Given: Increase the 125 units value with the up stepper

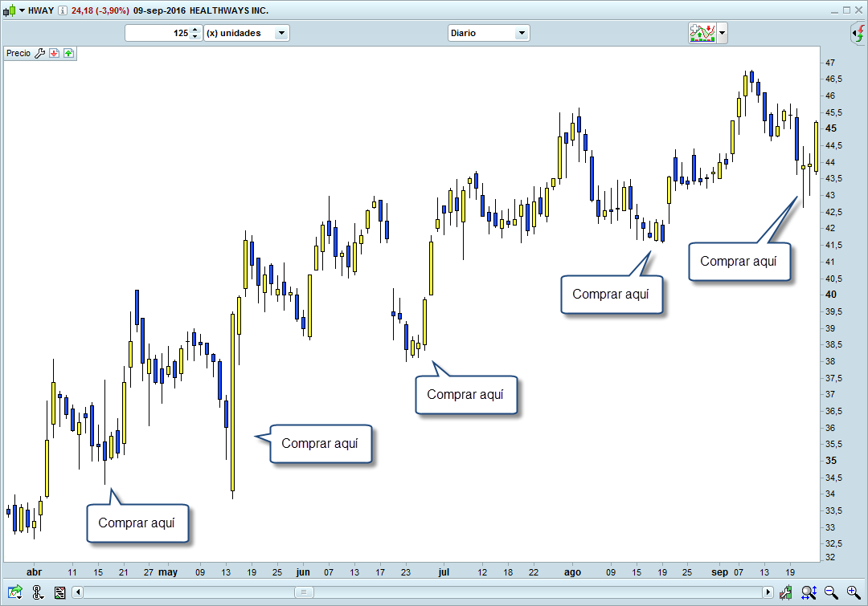Looking at the screenshot, I should click(194, 30).
